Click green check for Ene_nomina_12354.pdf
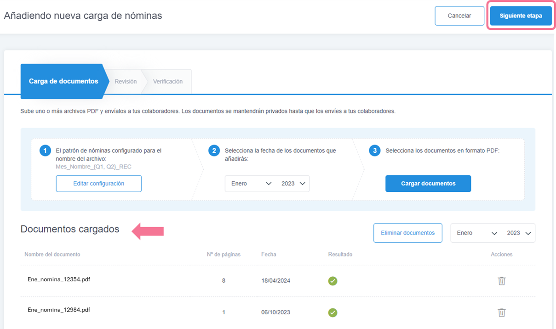 (x=332, y=281)
